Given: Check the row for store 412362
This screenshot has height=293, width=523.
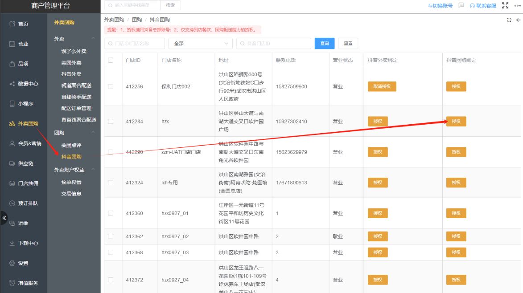Looking at the screenshot, I should [111, 236].
